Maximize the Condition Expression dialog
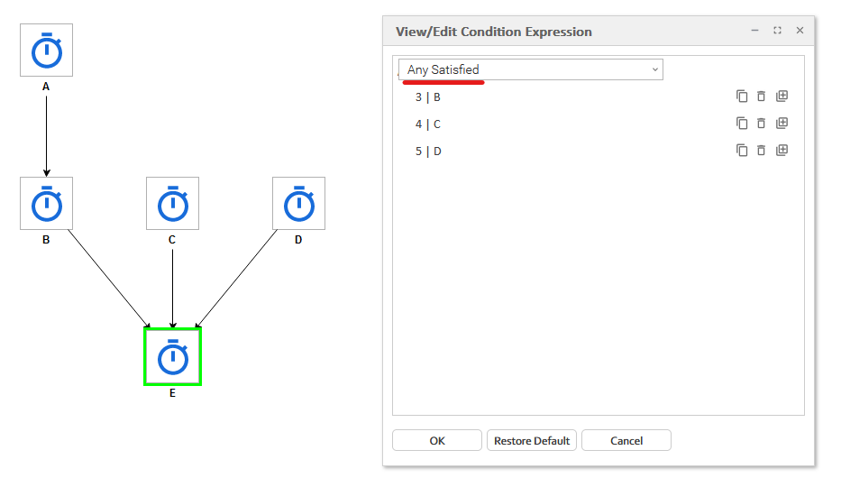The height and width of the screenshot is (487, 841). point(777,31)
